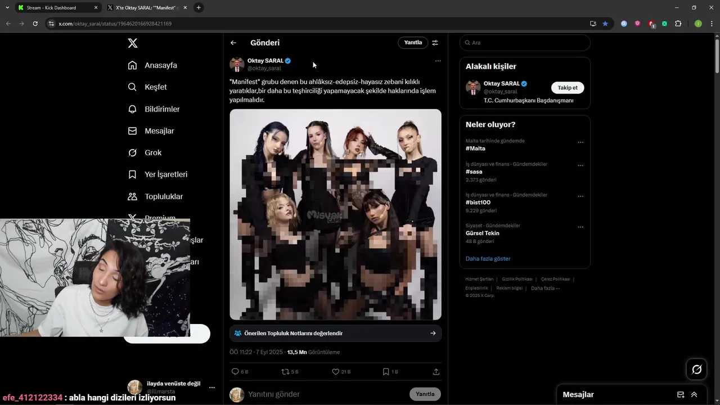Expand the Mesajlar drawer
Screen dimensions: 720x405
(694, 394)
